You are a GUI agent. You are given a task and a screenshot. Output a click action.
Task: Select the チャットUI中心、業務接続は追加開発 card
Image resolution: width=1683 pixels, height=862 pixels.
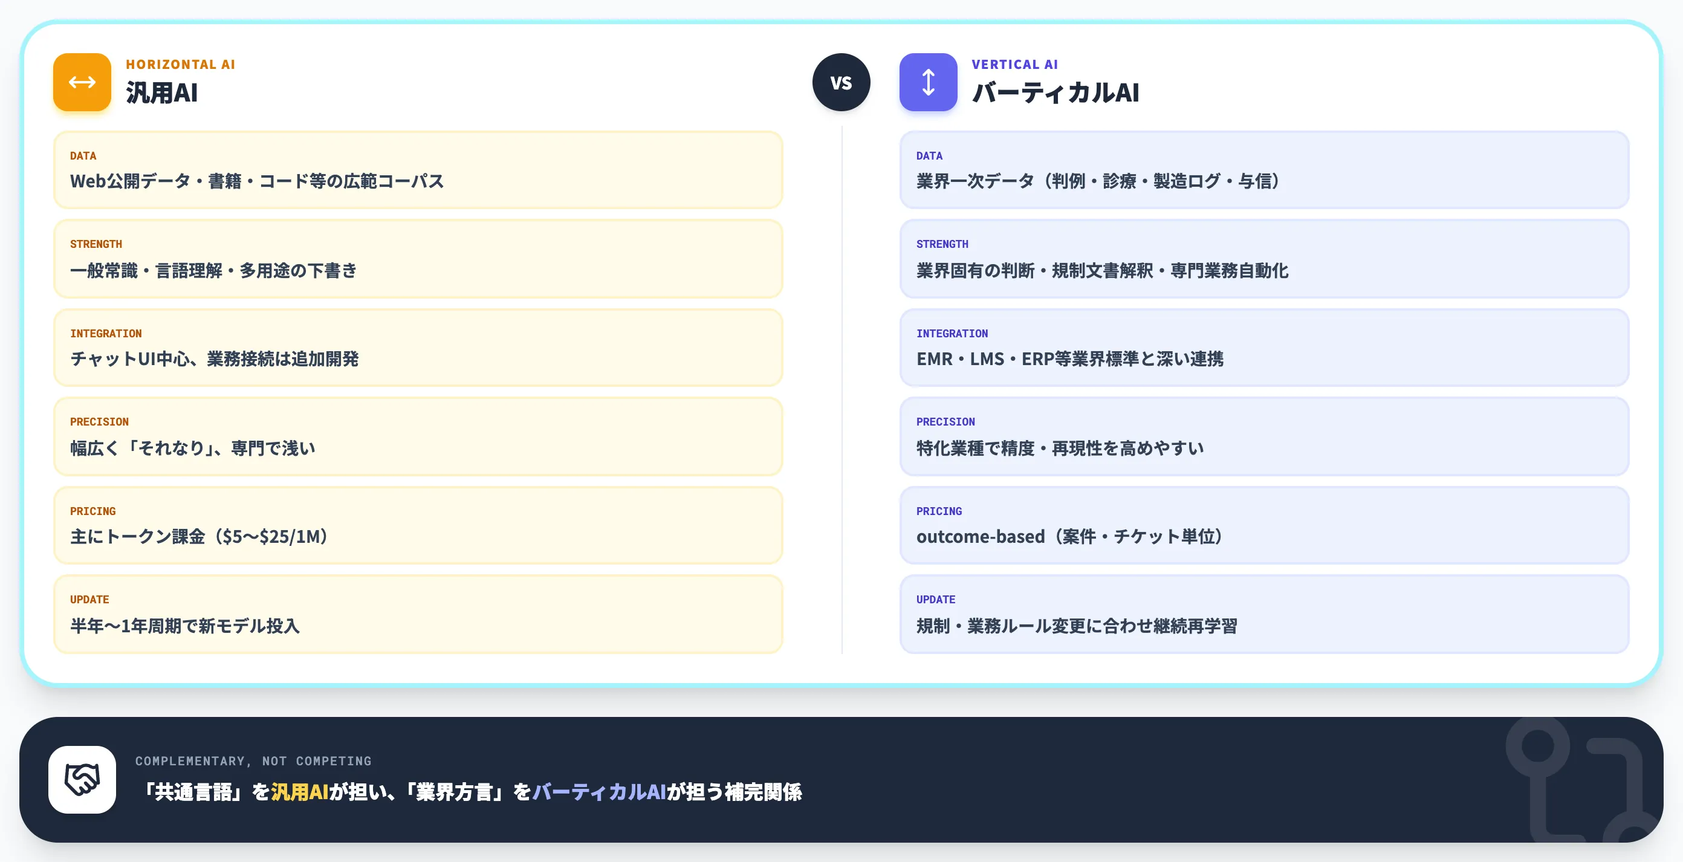pos(418,348)
